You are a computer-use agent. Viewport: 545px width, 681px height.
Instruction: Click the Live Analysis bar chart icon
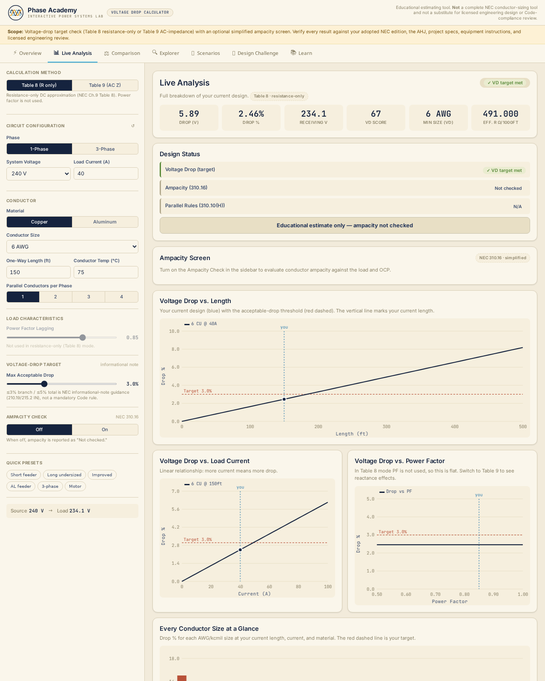pos(56,53)
